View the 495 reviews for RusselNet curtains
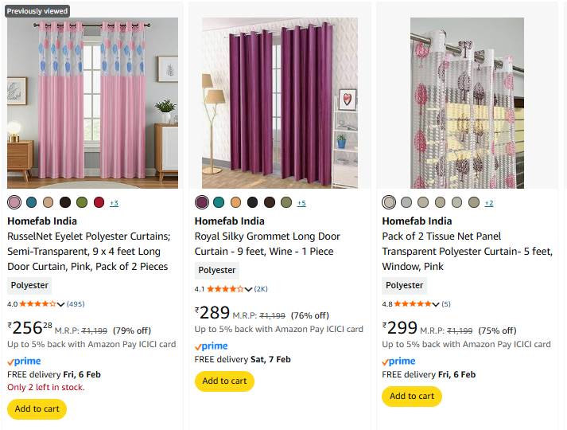The height and width of the screenshot is (430, 567). click(76, 303)
